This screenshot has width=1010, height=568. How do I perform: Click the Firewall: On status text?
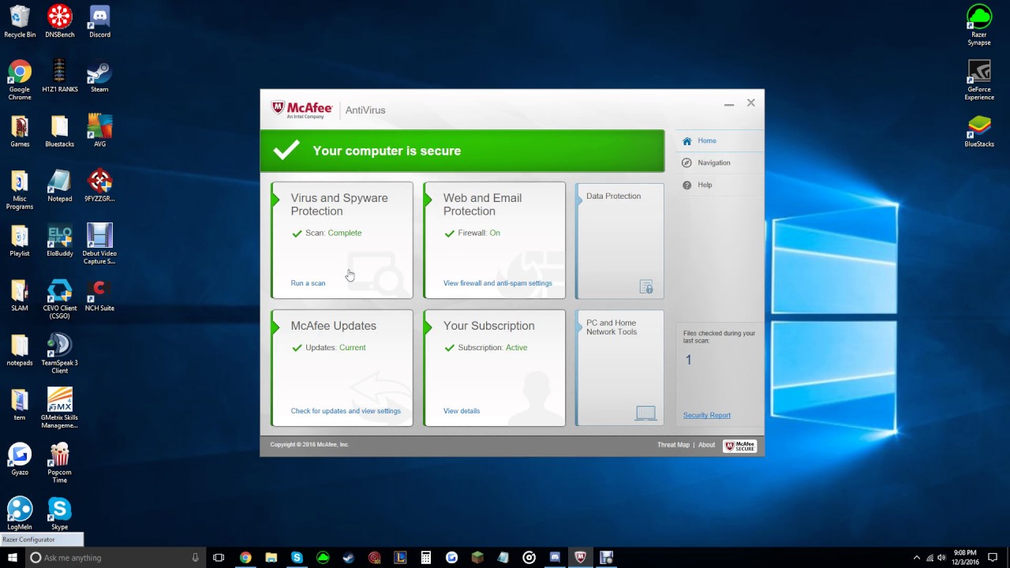(x=479, y=233)
